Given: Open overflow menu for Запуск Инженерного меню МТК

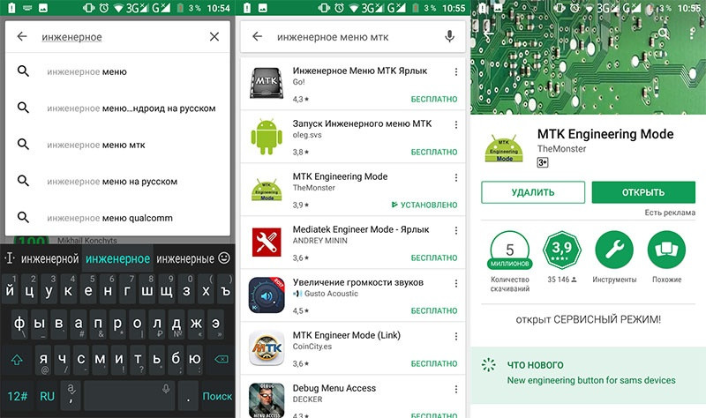Looking at the screenshot, I should pos(456,124).
